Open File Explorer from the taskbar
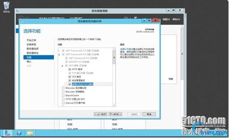The height and width of the screenshot is (138, 229). (x=30, y=133)
